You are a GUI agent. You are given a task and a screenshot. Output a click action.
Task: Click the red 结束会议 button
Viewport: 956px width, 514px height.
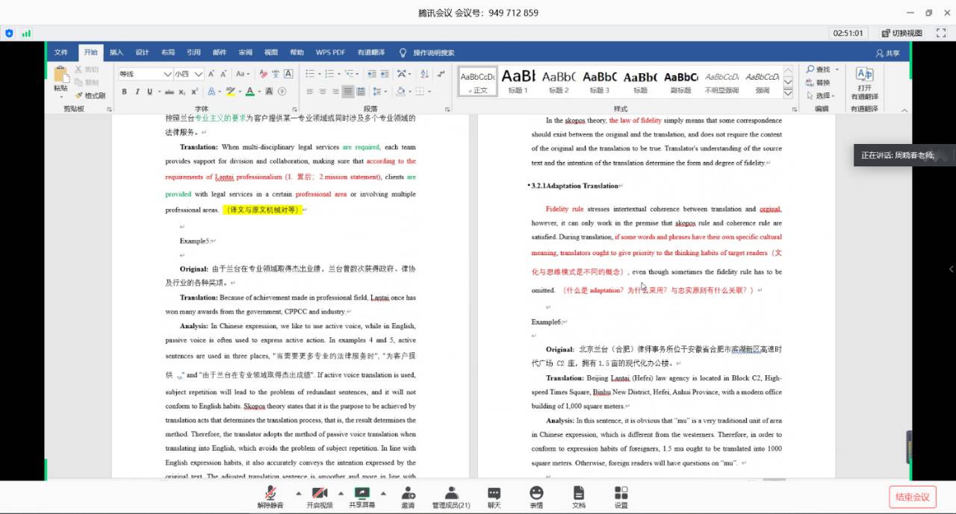(912, 497)
